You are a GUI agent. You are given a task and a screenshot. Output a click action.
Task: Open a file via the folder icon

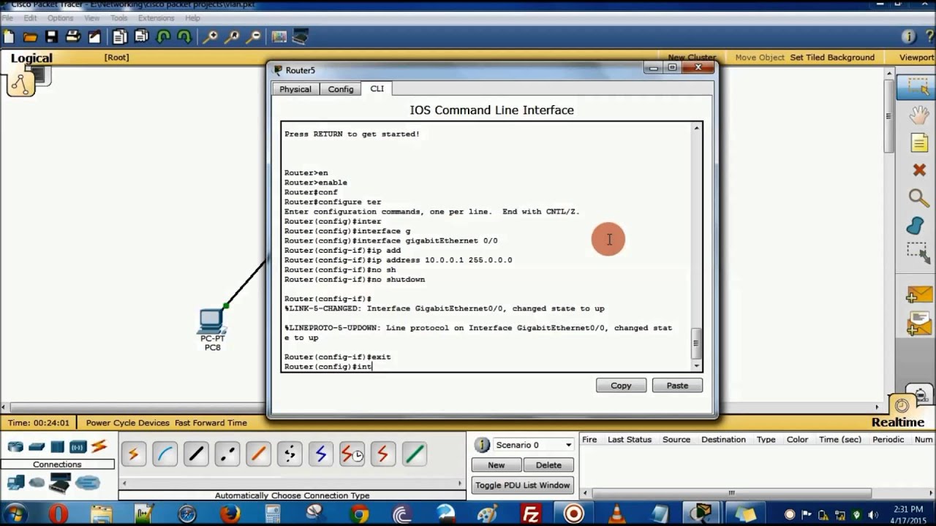click(x=30, y=37)
